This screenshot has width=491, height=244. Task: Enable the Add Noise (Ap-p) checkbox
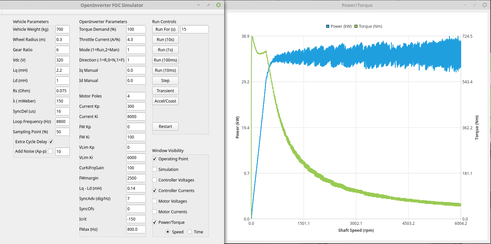[50, 151]
